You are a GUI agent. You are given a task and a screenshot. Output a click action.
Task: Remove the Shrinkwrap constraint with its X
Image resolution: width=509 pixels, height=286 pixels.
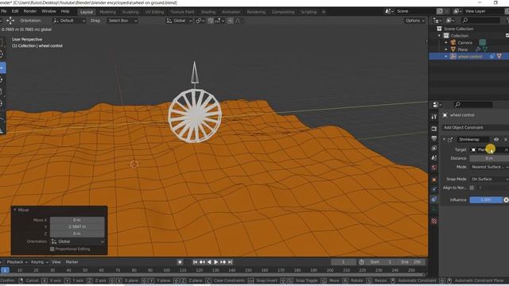tap(506, 140)
